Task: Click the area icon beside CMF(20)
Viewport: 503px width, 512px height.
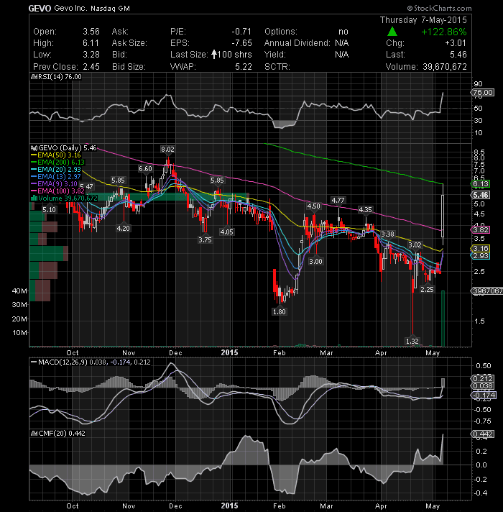Action: (x=34, y=434)
